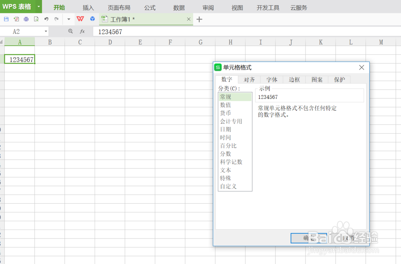Click the Print icon in quick toolbar

[26, 19]
